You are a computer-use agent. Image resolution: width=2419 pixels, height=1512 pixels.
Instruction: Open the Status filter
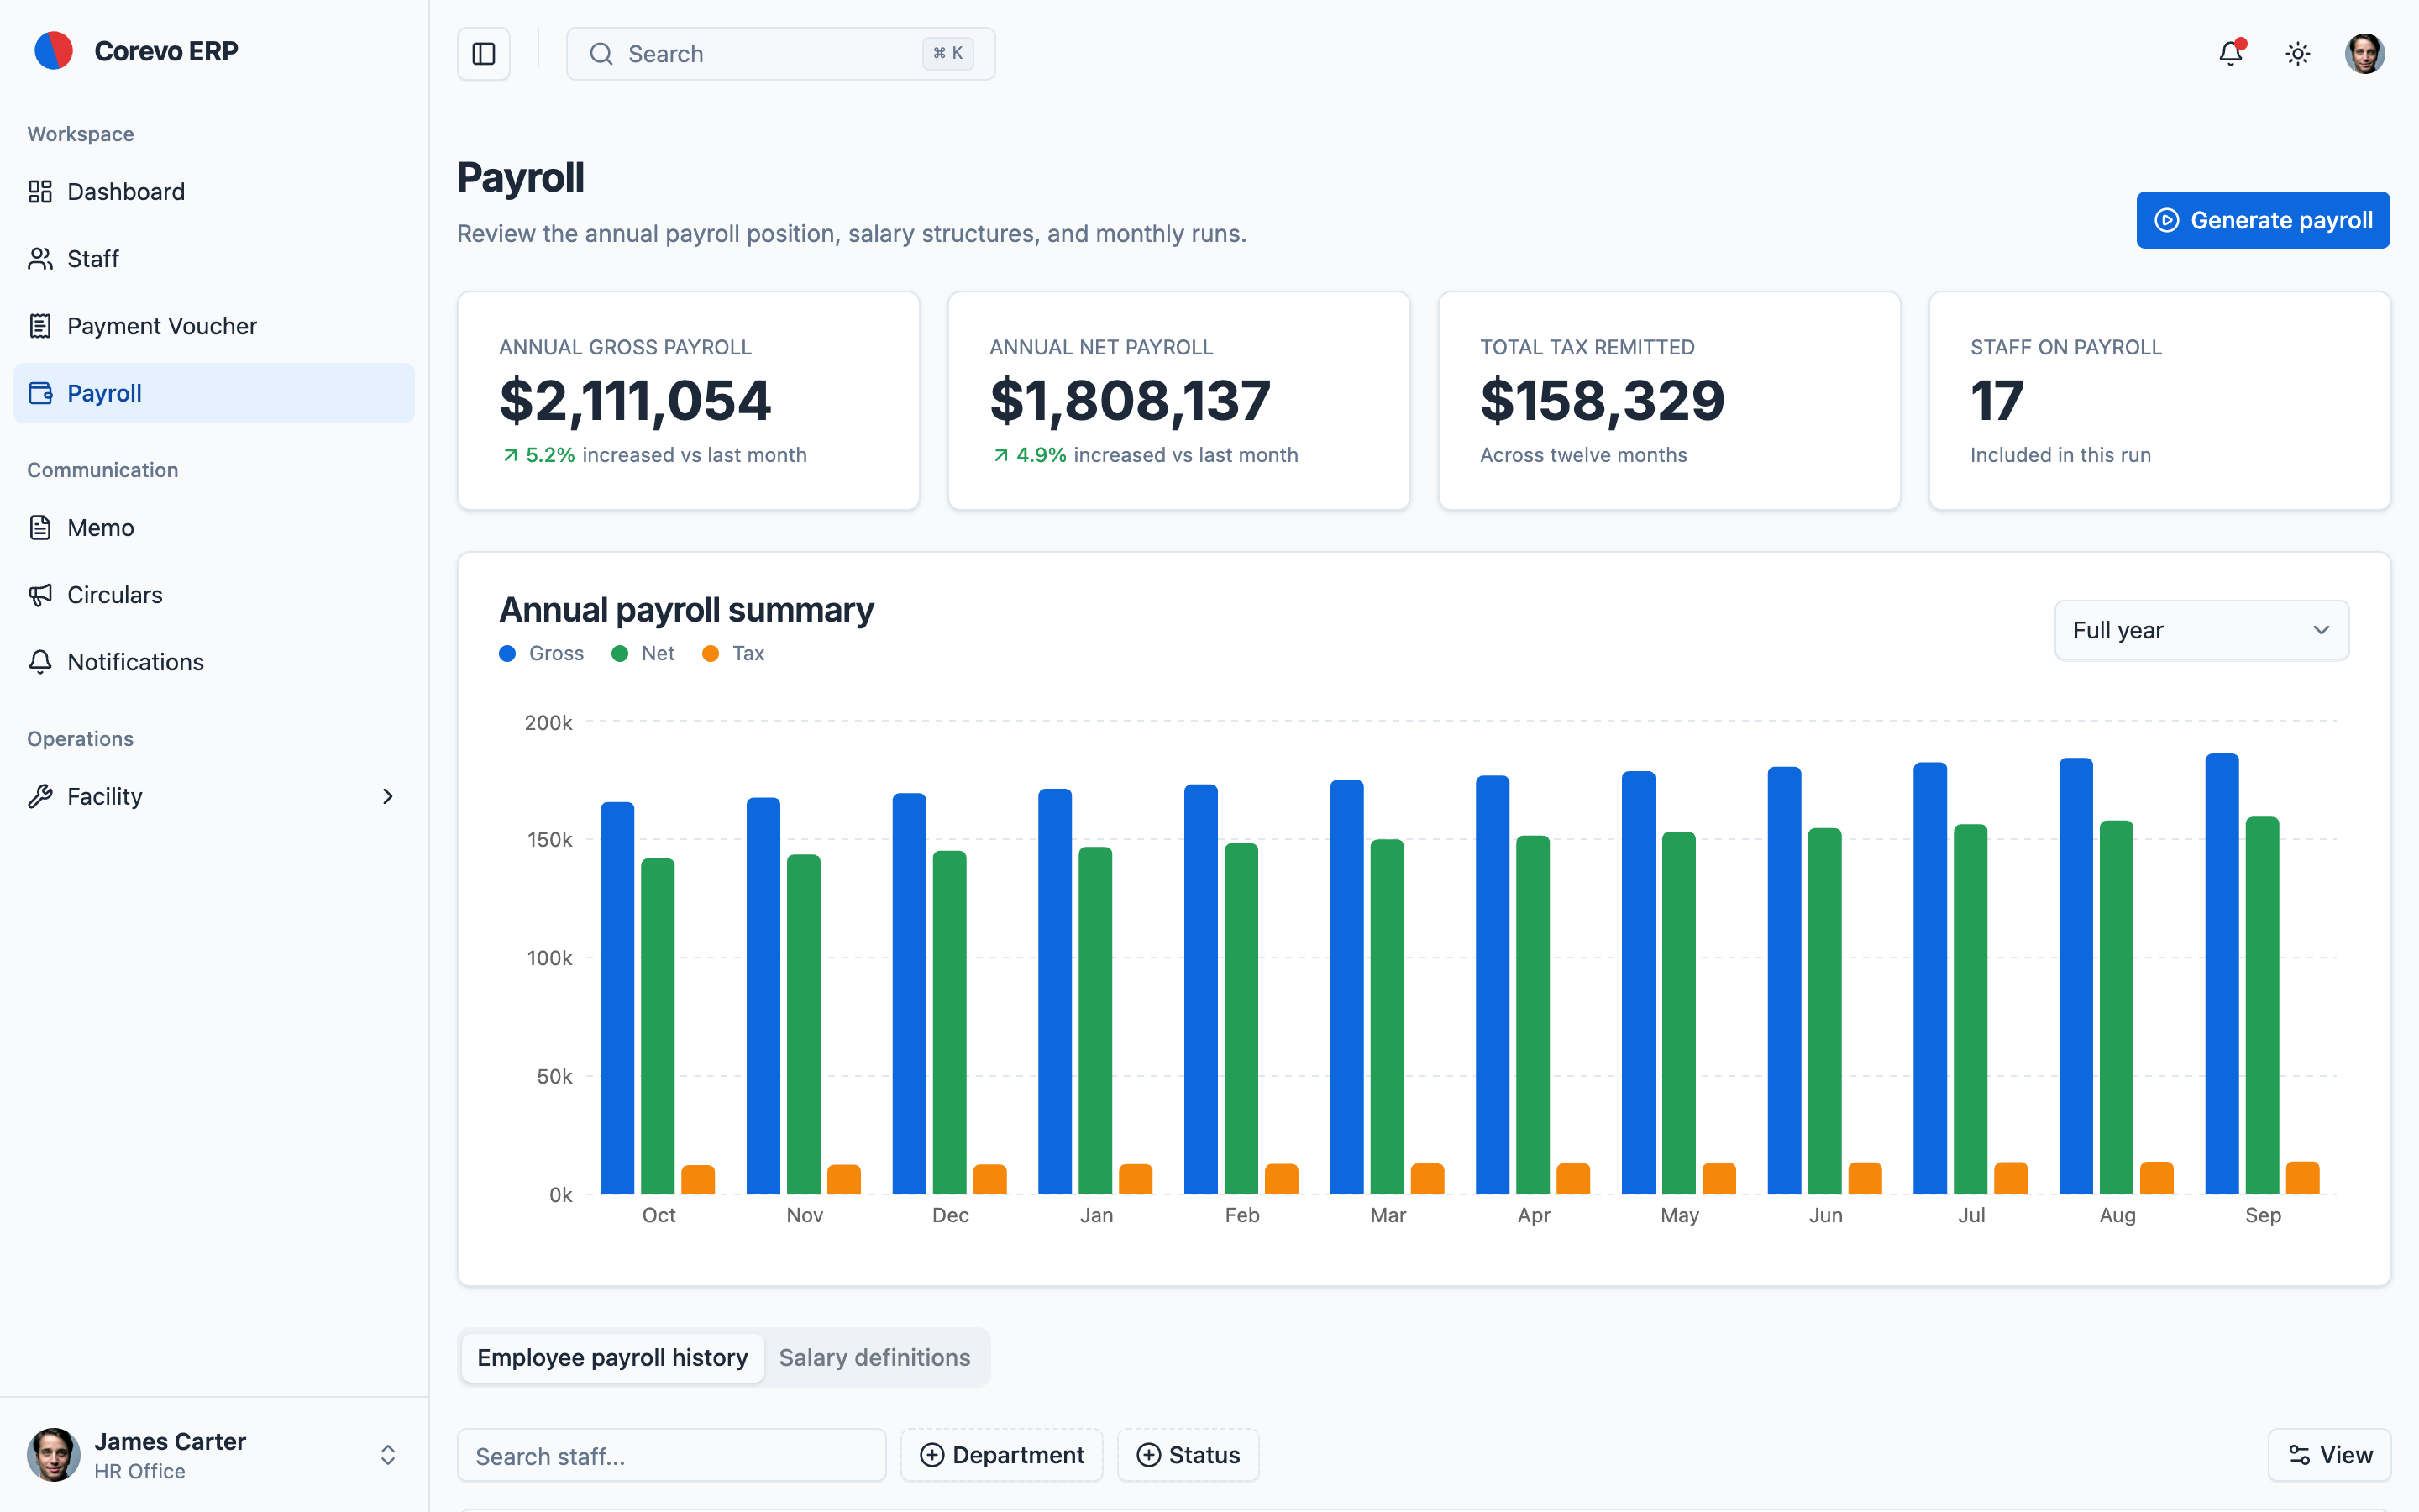[x=1188, y=1455]
